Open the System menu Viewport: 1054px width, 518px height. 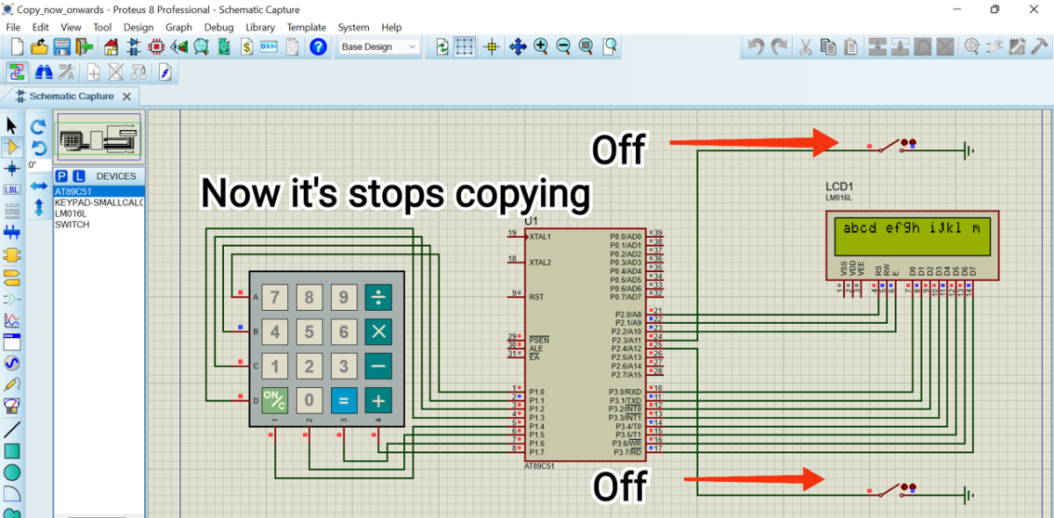click(354, 27)
